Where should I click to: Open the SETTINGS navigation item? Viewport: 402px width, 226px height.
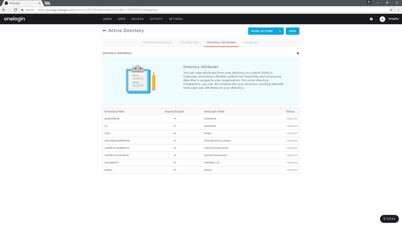(175, 19)
